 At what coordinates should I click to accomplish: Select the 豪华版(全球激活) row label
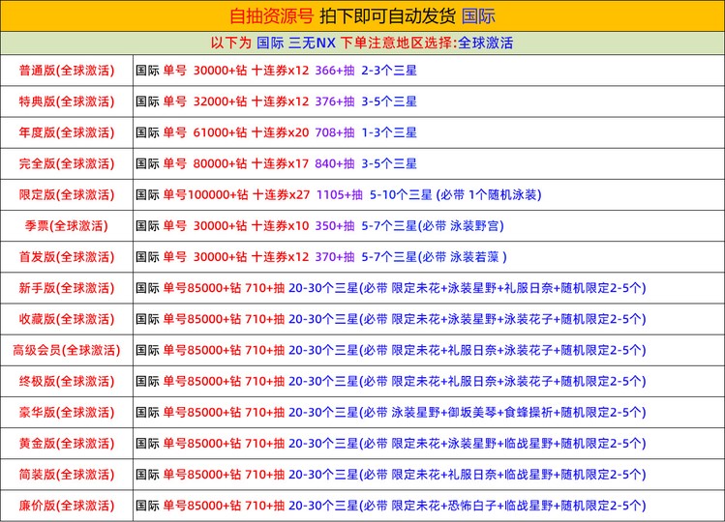click(67, 412)
